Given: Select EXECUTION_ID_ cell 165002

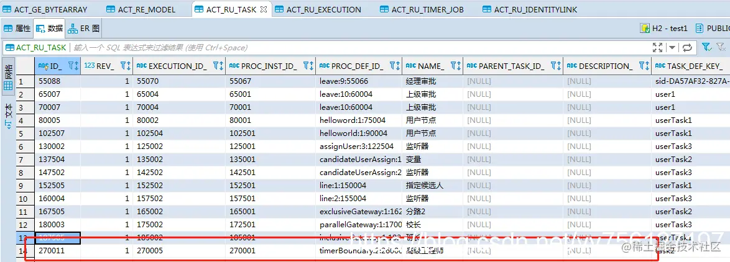Looking at the screenshot, I should 179,211.
